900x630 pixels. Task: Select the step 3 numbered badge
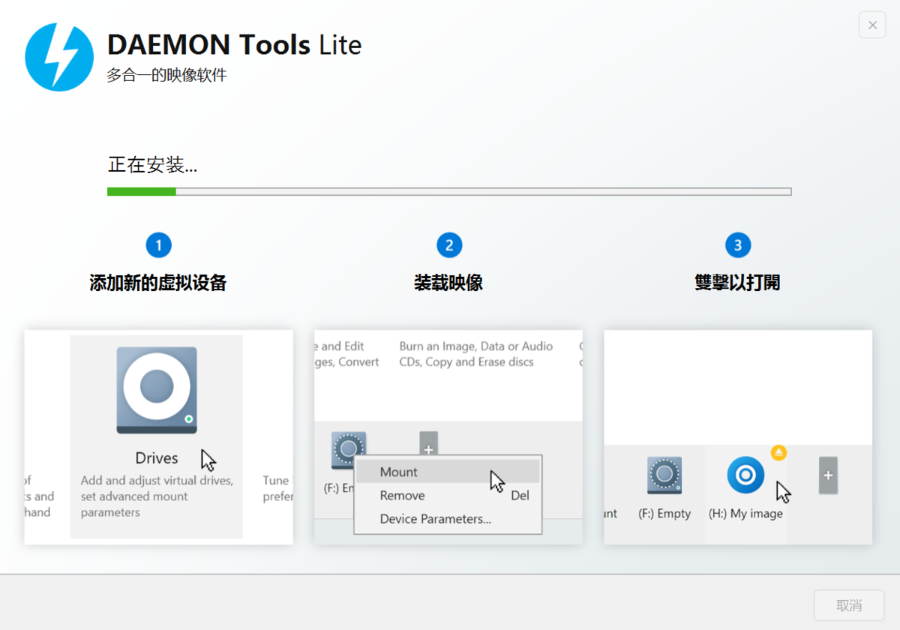(737, 244)
